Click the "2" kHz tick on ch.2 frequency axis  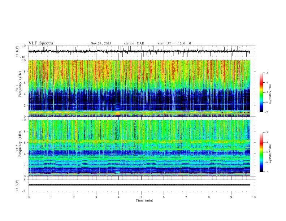pyautogui.click(x=25, y=165)
